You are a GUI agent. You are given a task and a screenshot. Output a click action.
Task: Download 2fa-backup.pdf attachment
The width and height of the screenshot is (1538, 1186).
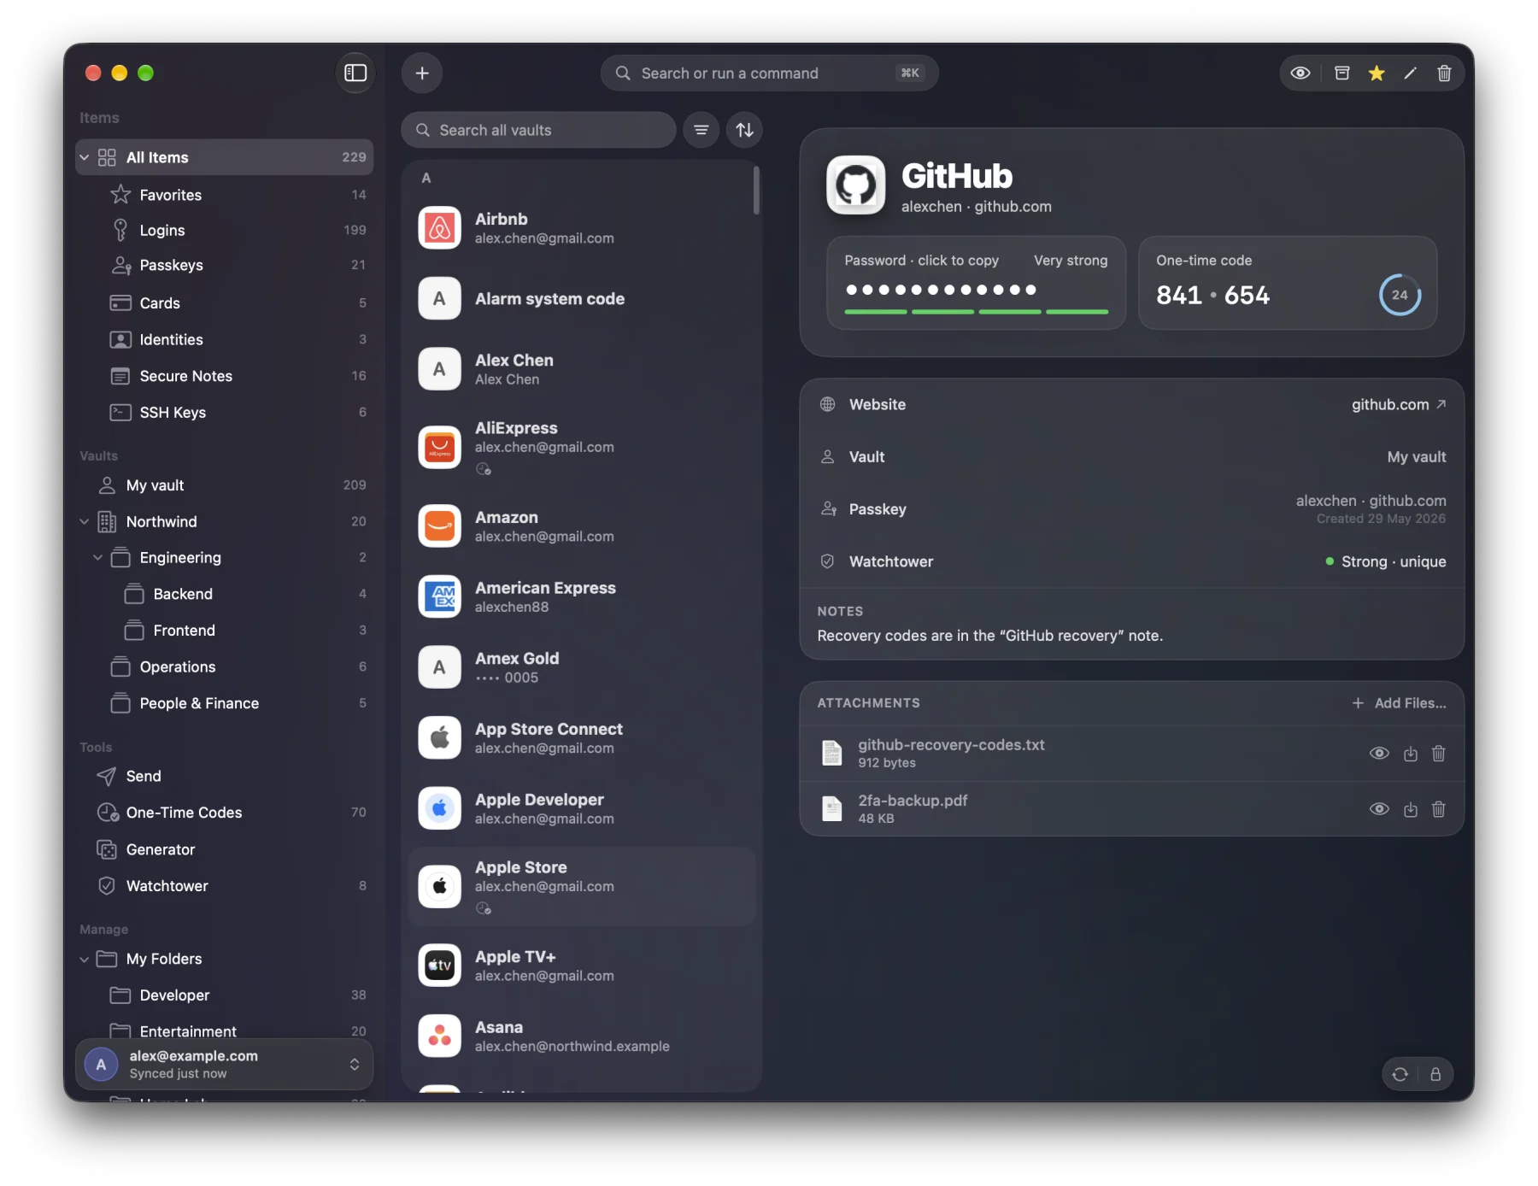(x=1411, y=808)
